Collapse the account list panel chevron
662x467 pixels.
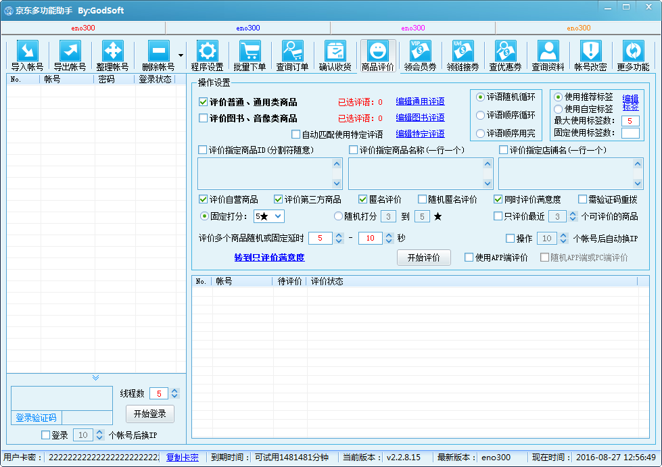pos(95,377)
